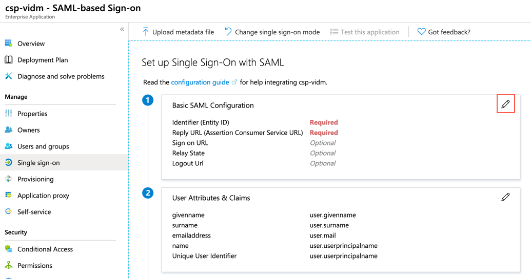The width and height of the screenshot is (531, 279).
Task: Click the Upload metadata file arrow icon
Action: coord(146,32)
